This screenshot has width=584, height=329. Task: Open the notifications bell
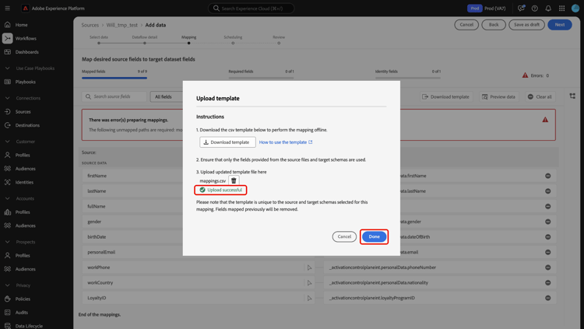coord(548,9)
